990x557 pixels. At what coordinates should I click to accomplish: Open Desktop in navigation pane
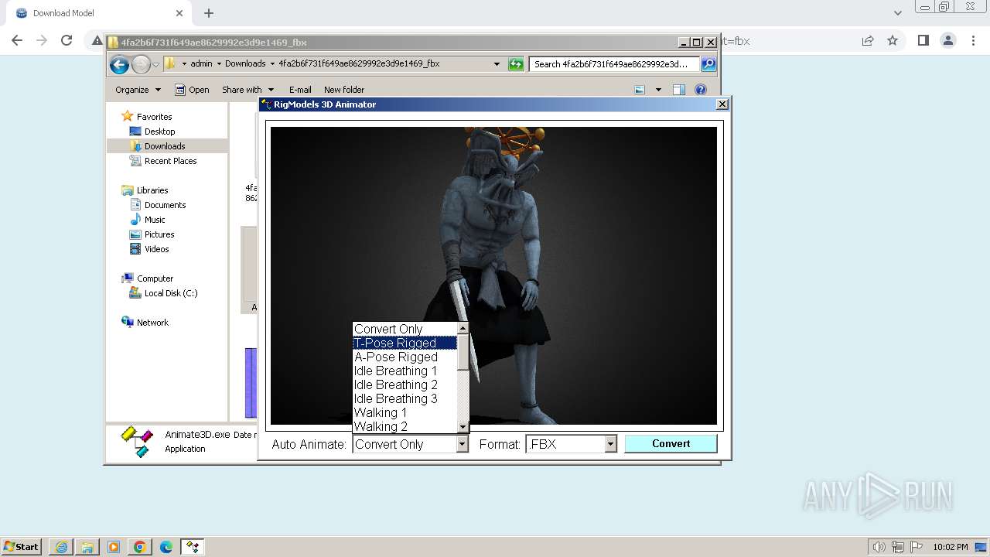(x=159, y=132)
